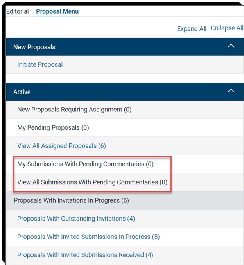
Task: Click the New Proposals header bar
Action: pos(125,47)
